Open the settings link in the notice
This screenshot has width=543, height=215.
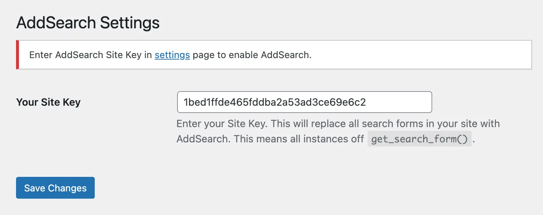(x=172, y=55)
